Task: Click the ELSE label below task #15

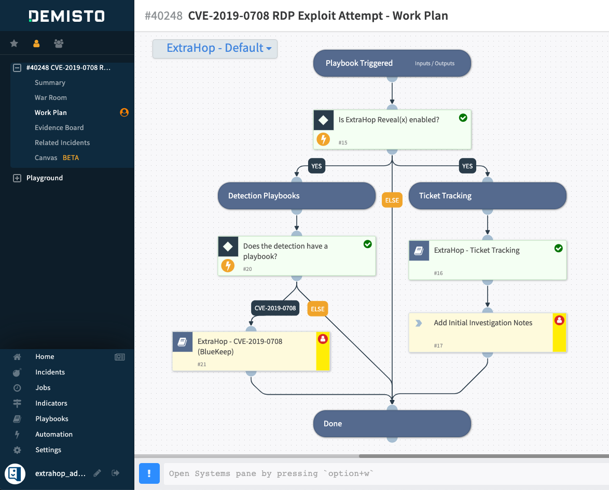Action: [x=392, y=200]
